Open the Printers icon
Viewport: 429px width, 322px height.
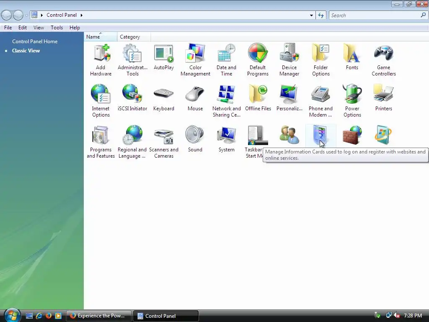384,98
